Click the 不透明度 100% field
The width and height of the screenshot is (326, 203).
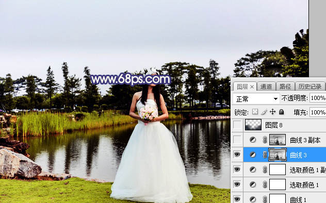318,98
